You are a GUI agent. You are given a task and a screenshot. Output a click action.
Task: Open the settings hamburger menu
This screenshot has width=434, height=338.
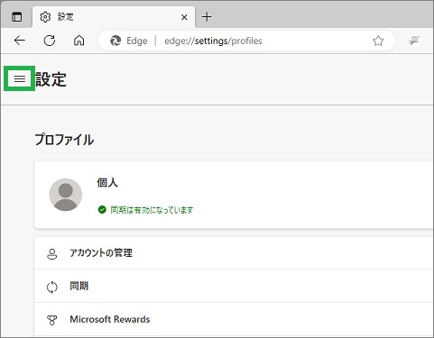20,78
